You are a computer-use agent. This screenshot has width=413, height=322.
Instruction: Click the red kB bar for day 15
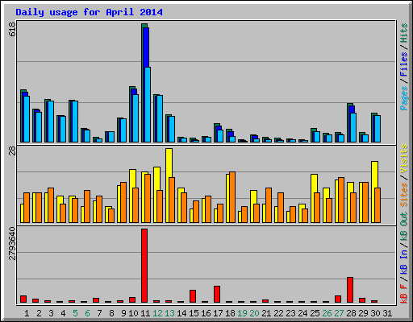(193, 296)
